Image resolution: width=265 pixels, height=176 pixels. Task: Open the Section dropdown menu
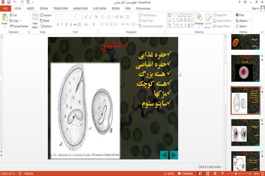[x=46, y=26]
